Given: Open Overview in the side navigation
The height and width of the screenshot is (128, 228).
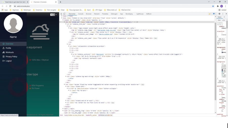Looking at the screenshot, I should pyautogui.click(x=13, y=44).
